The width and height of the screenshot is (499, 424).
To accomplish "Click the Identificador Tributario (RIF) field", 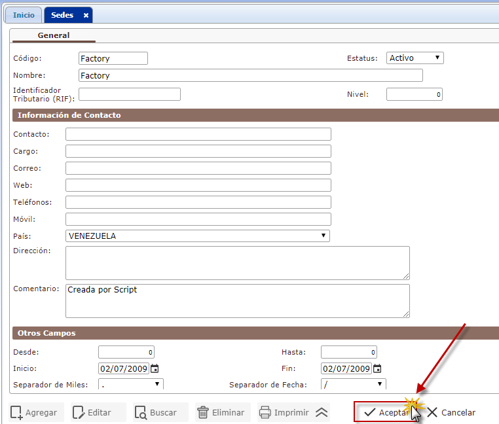I will coord(130,94).
